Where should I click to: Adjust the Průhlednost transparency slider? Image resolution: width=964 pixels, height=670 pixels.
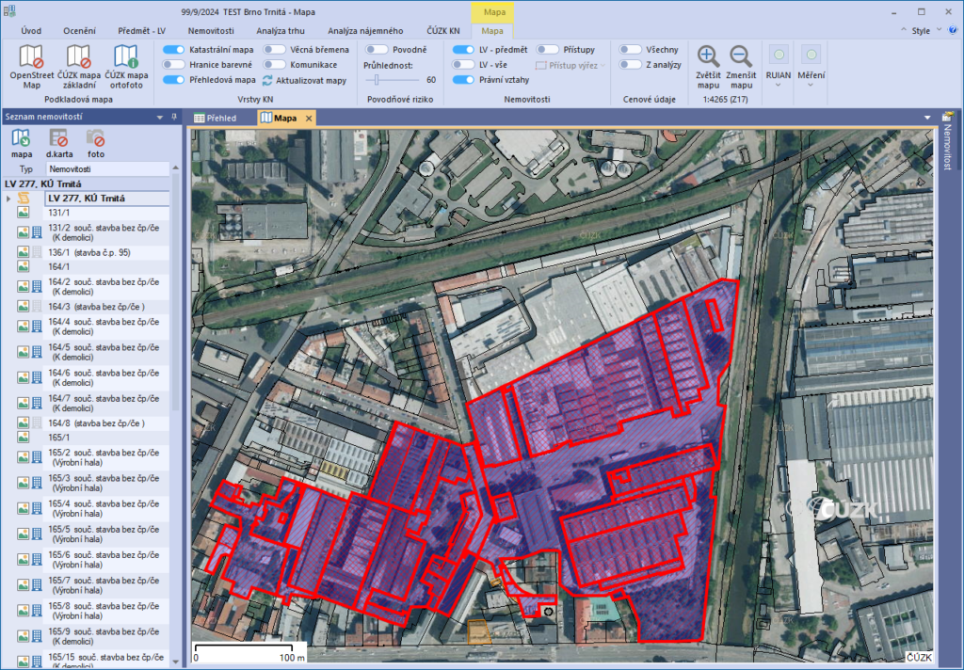377,80
